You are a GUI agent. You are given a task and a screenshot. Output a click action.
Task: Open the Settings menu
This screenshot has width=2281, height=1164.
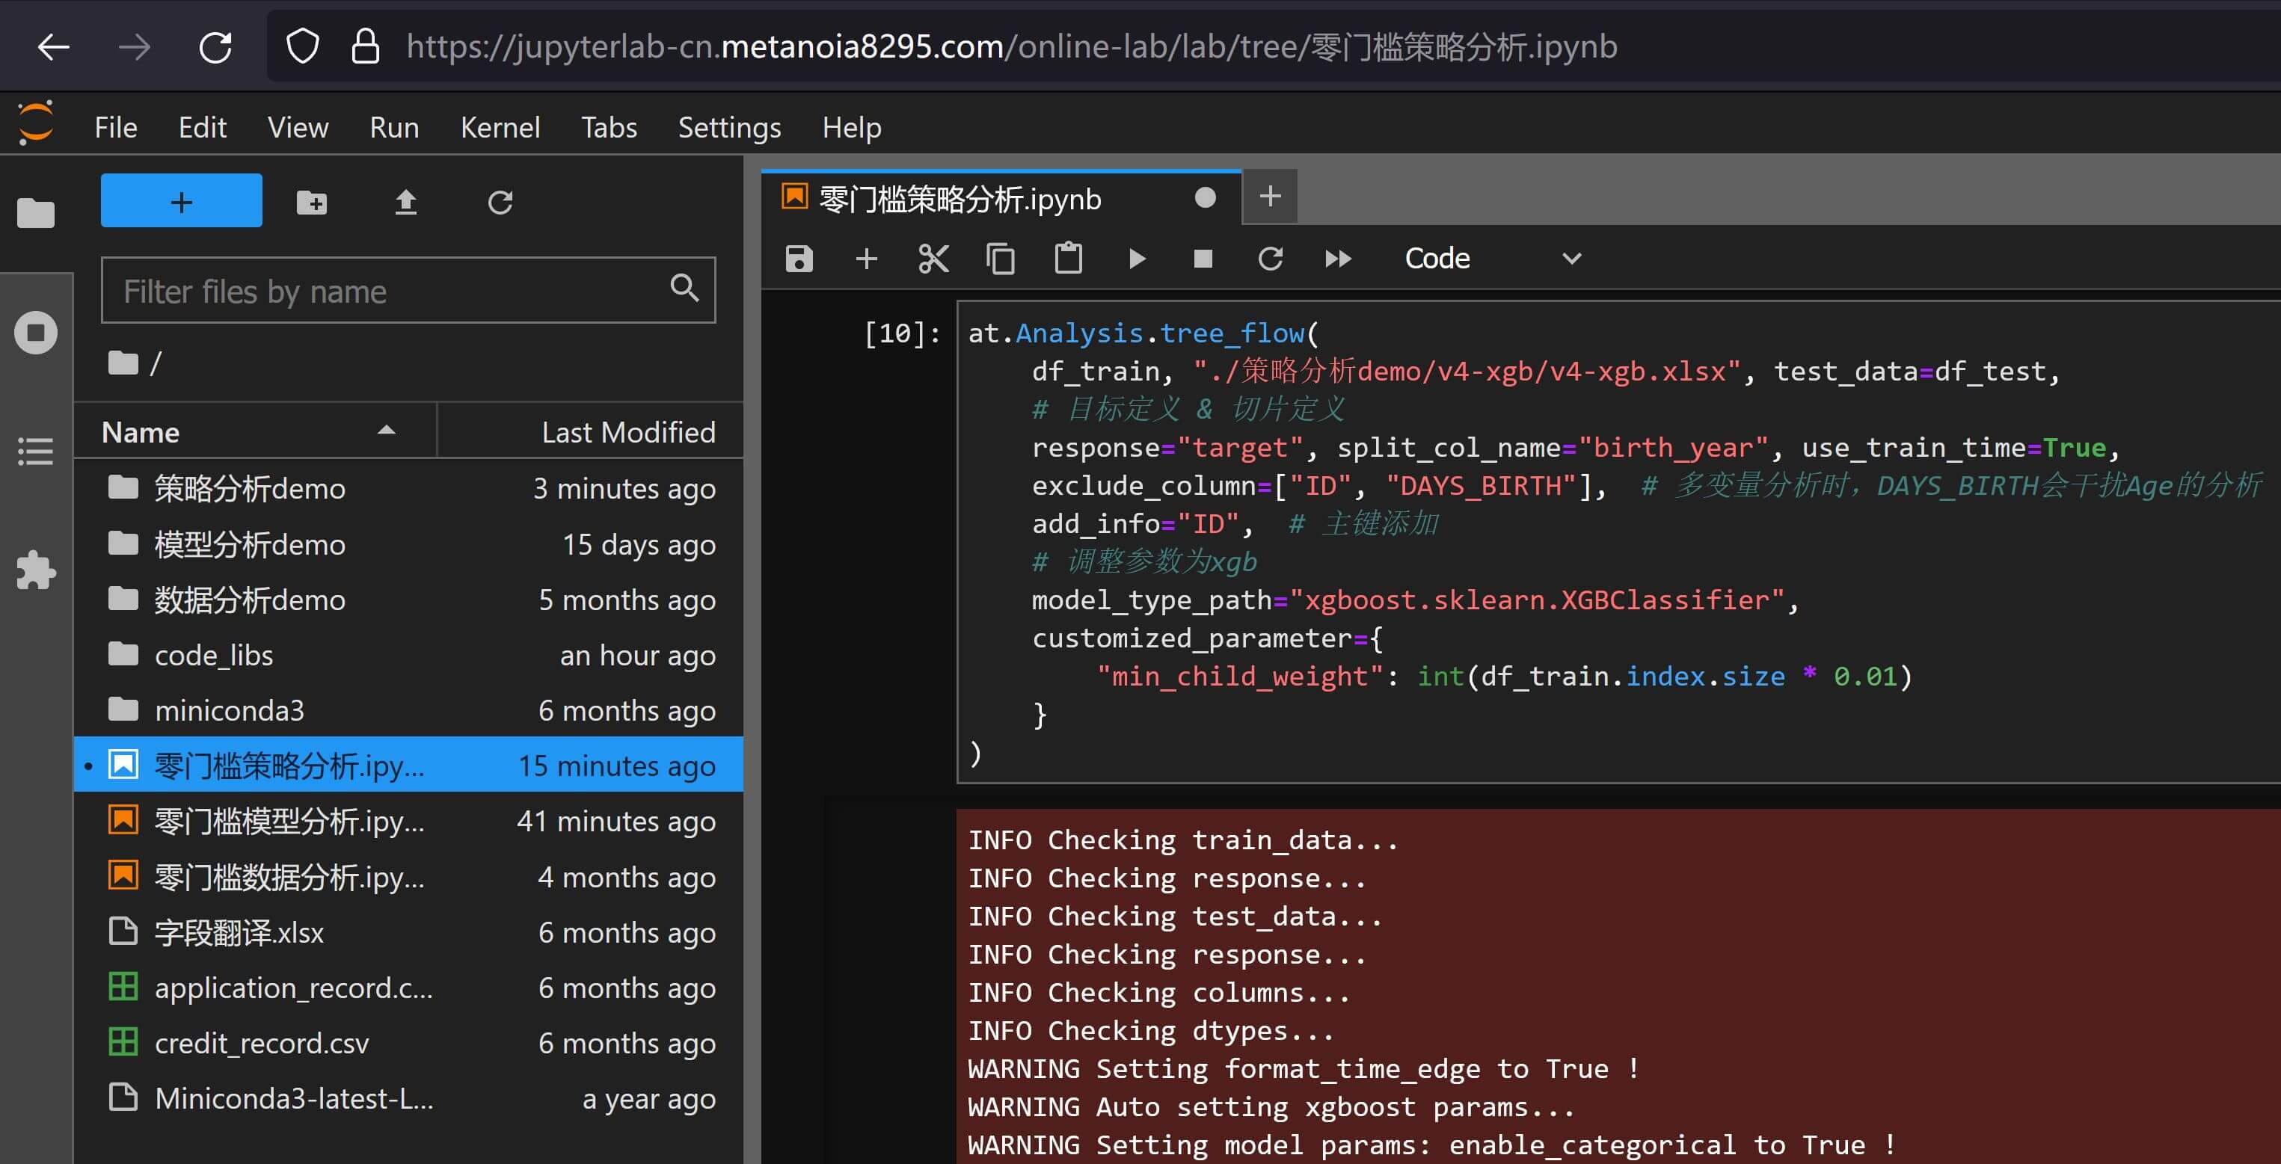pyautogui.click(x=728, y=128)
